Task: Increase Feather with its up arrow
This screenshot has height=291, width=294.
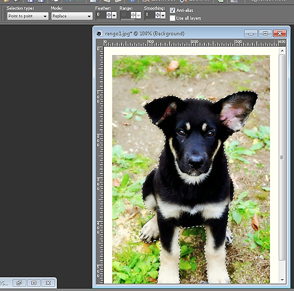Action: pos(109,13)
